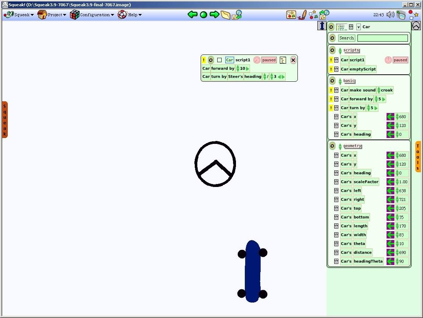The image size is (423, 318).
Task: Click the clock icon in script1 editor
Action: pos(257,60)
